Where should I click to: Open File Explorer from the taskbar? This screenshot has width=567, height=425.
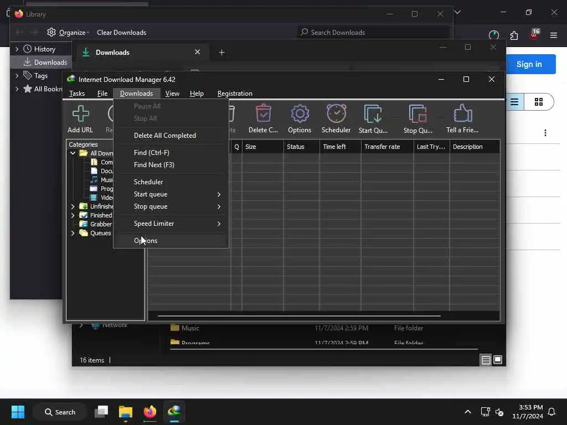click(126, 412)
